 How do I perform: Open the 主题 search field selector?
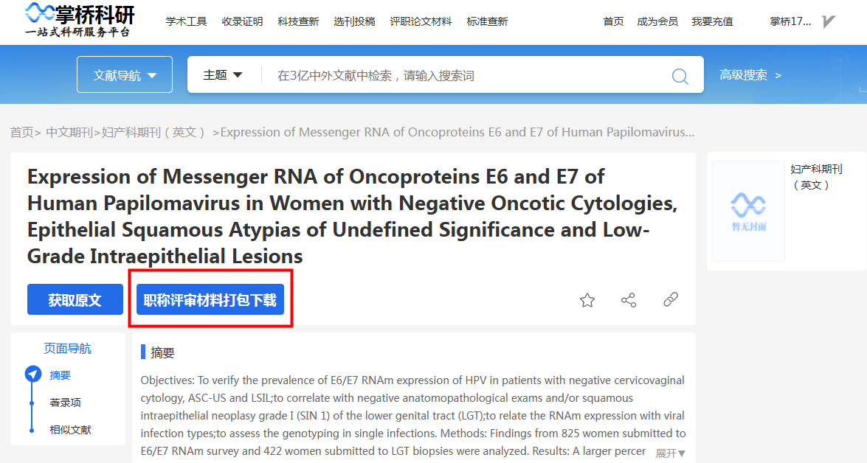click(x=223, y=74)
